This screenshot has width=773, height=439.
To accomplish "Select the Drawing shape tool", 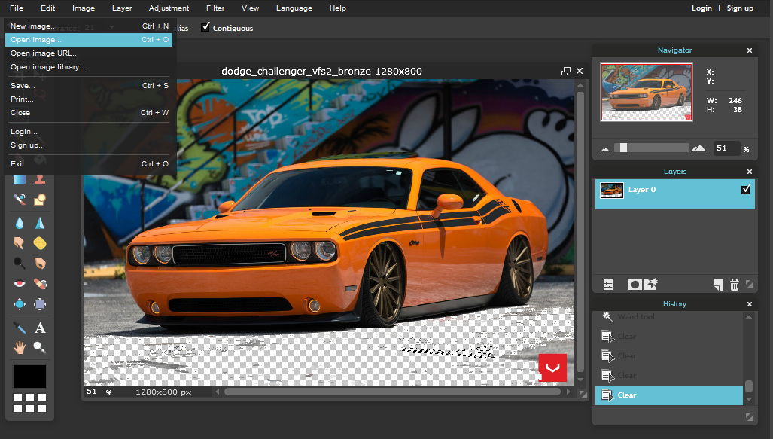I will point(40,200).
